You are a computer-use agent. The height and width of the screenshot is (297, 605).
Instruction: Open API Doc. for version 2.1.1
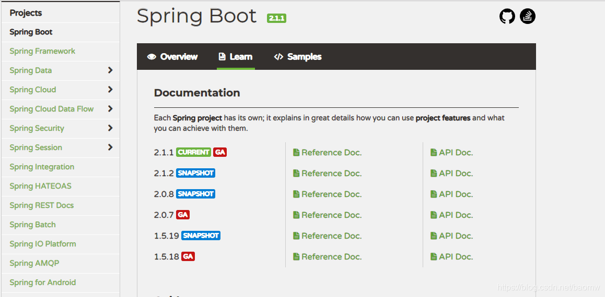451,152
